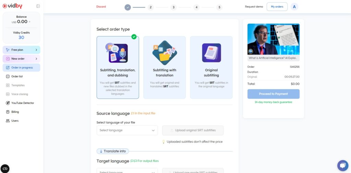Image resolution: width=351 pixels, height=173 pixels.
Task: Expand the New order chevron
Action: pyautogui.click(x=36, y=59)
